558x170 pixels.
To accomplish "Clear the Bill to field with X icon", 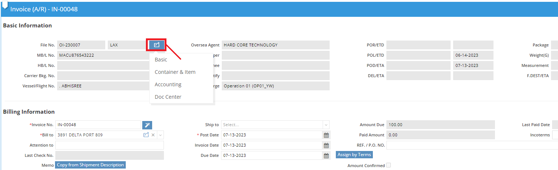I will 153,135.
